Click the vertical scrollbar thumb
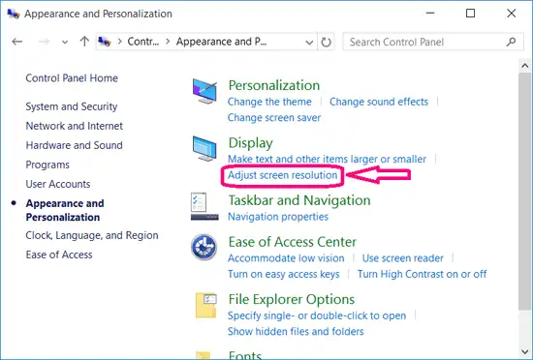 (x=525, y=191)
